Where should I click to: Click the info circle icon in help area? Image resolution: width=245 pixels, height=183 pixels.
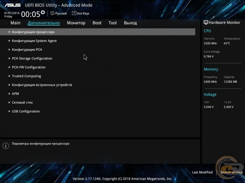click(x=6, y=146)
